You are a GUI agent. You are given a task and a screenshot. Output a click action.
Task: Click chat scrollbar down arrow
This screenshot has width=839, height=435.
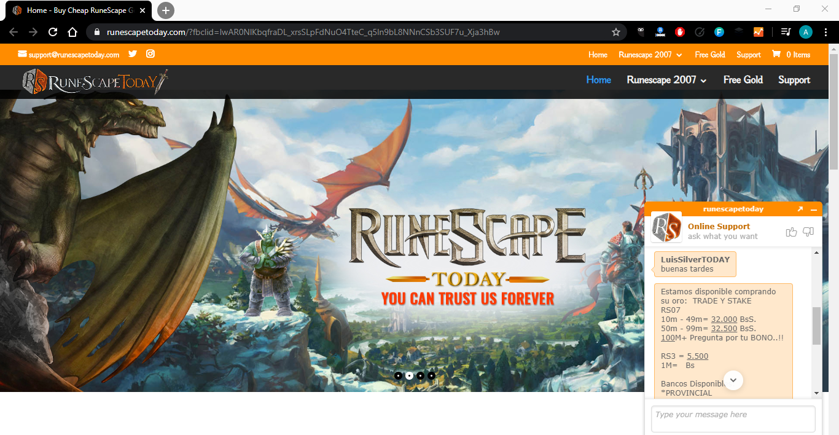pos(816,393)
